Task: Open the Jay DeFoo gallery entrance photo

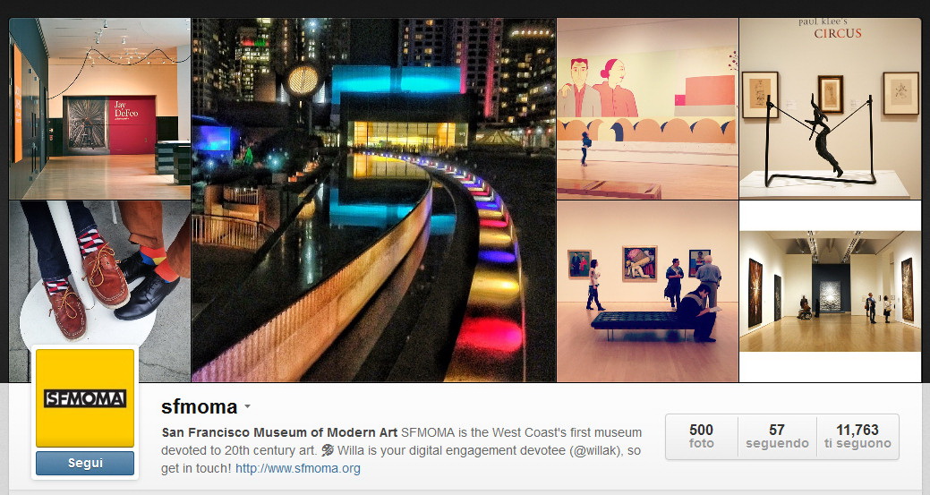Action: point(99,108)
